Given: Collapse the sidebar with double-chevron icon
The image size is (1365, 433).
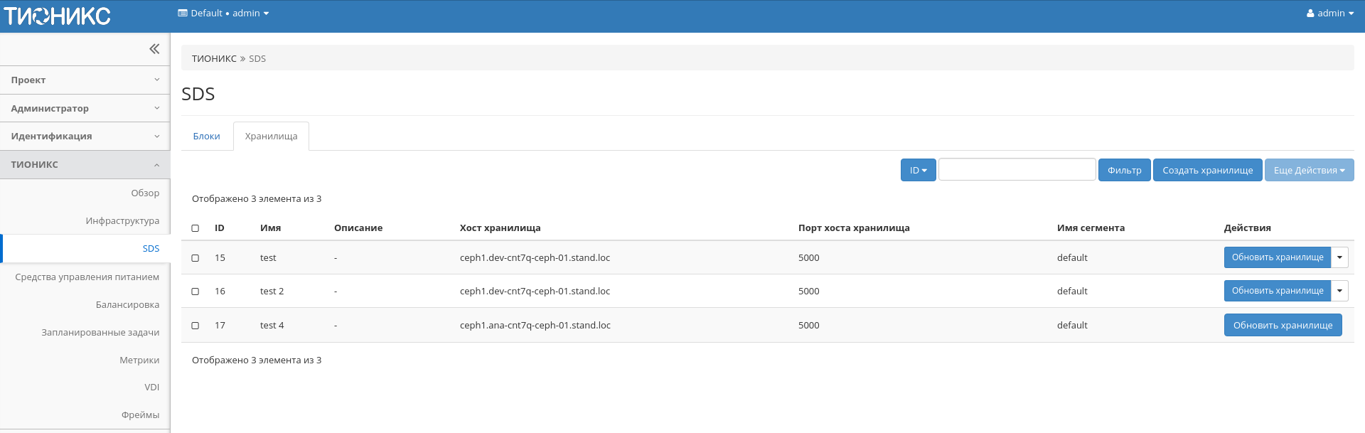Looking at the screenshot, I should [x=154, y=49].
